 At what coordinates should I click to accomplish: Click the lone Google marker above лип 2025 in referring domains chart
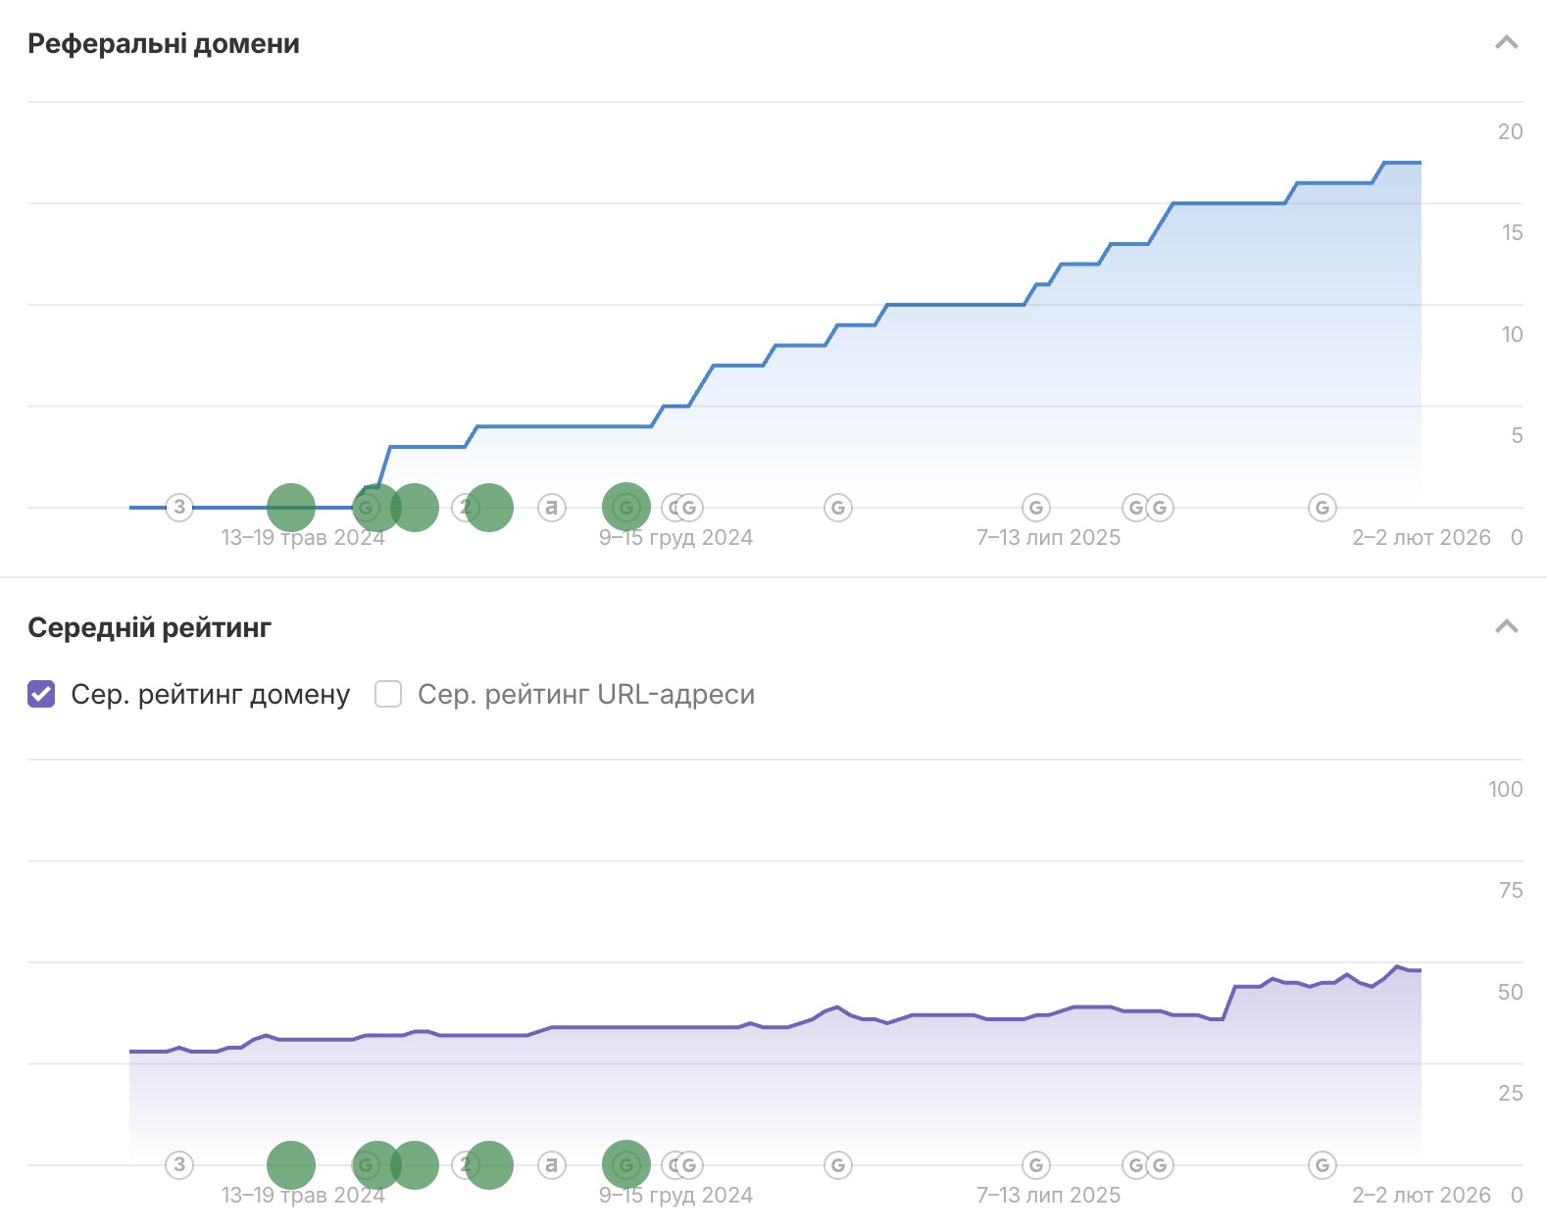tap(1036, 507)
